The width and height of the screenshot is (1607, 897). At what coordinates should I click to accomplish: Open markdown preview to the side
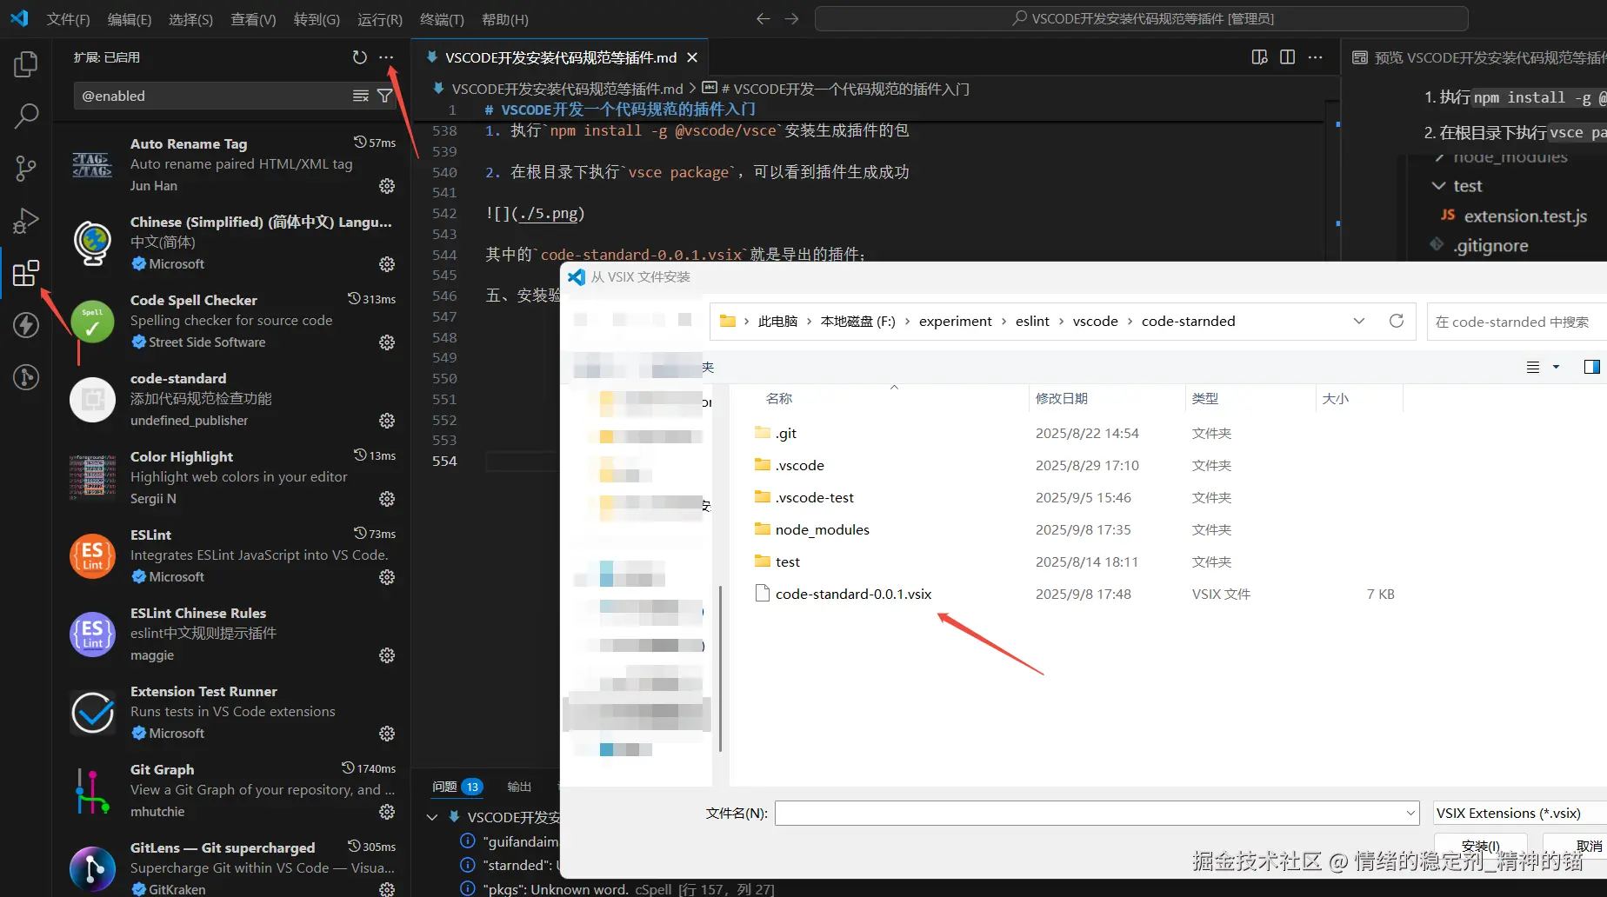[x=1259, y=57]
